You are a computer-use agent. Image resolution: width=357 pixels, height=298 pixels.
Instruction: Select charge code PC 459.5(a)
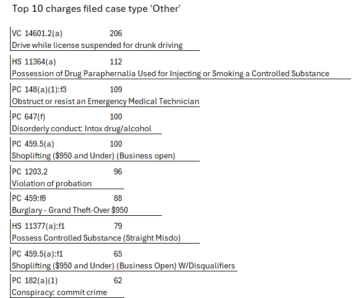33,144
